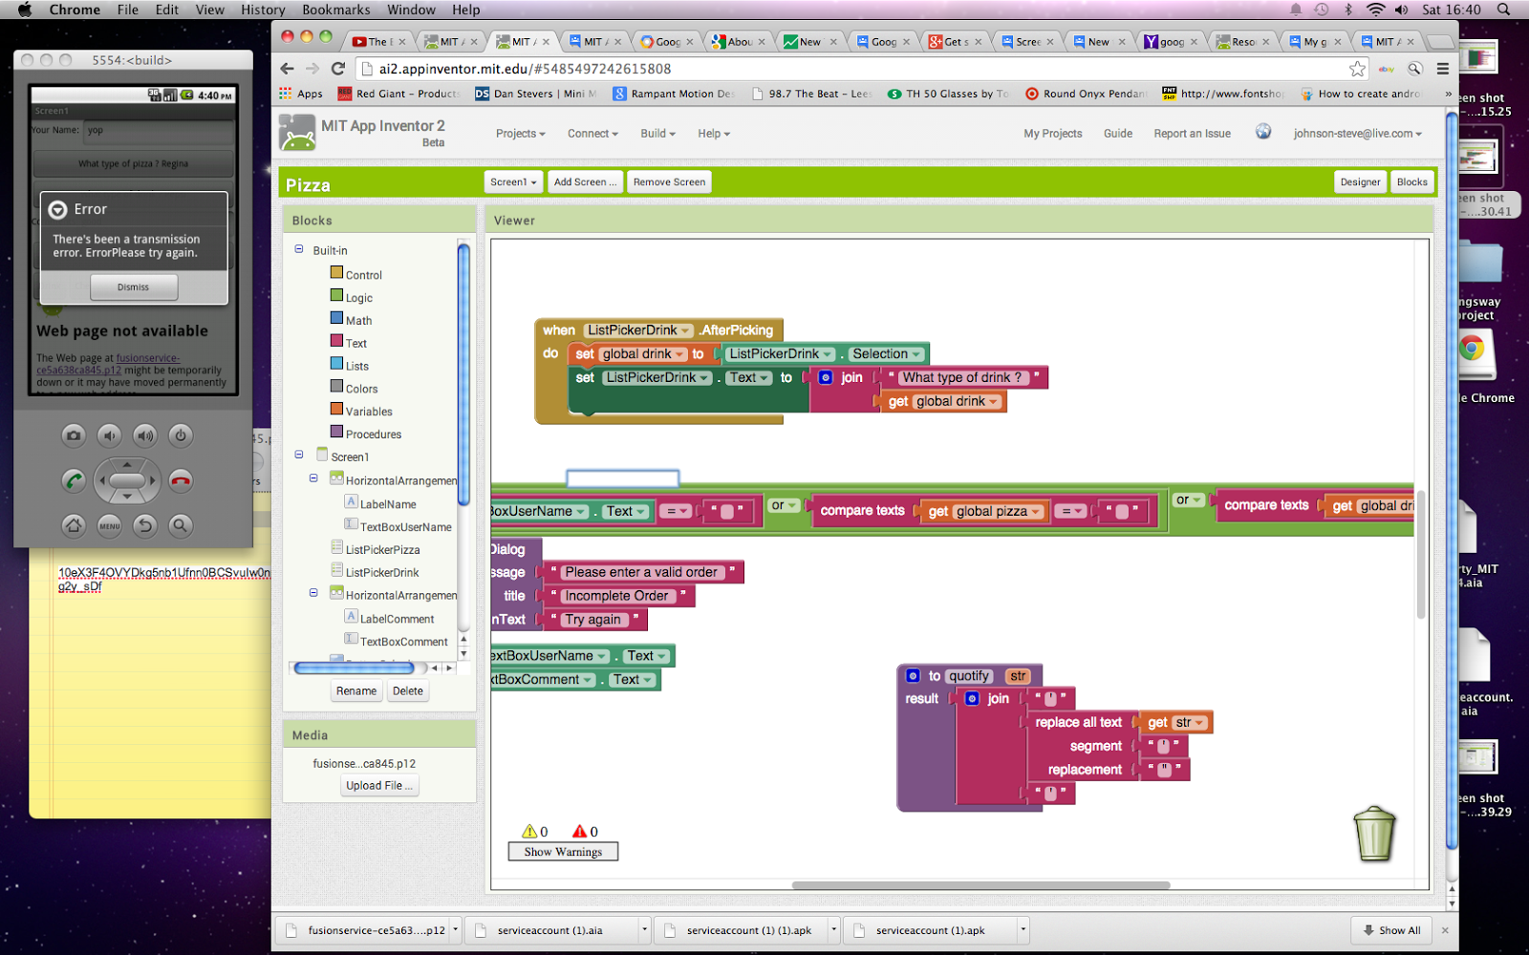This screenshot has height=955, width=1529.
Task: Click the emulator volume down button
Action: pos(110,435)
